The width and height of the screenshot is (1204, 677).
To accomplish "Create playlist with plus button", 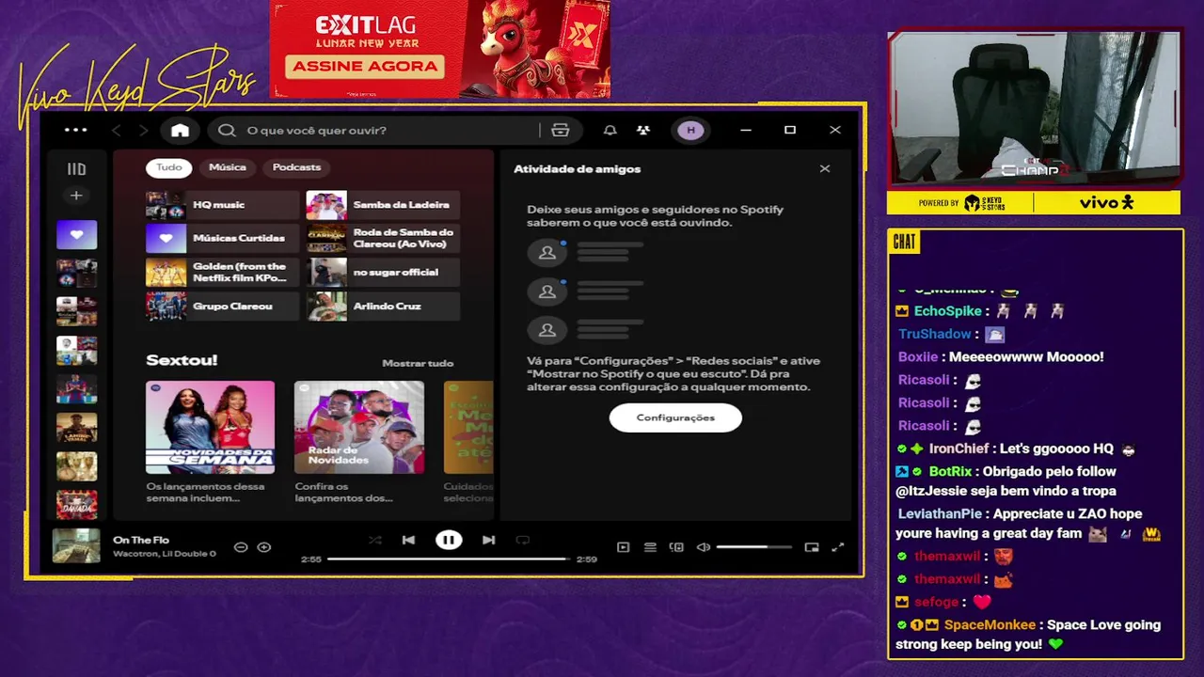I will click(x=76, y=196).
